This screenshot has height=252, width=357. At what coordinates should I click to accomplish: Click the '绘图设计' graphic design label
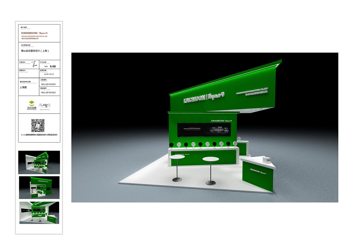[22, 70]
